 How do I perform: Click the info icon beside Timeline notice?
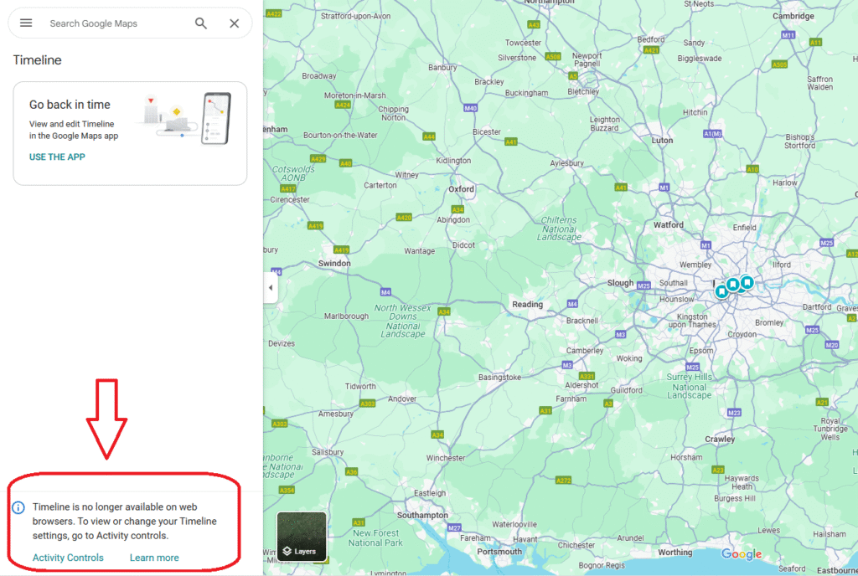[x=18, y=507]
